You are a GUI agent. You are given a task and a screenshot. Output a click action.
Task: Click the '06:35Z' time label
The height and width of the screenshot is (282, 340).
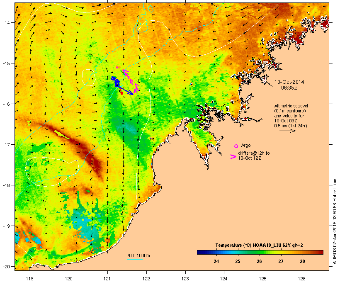pyautogui.click(x=289, y=88)
